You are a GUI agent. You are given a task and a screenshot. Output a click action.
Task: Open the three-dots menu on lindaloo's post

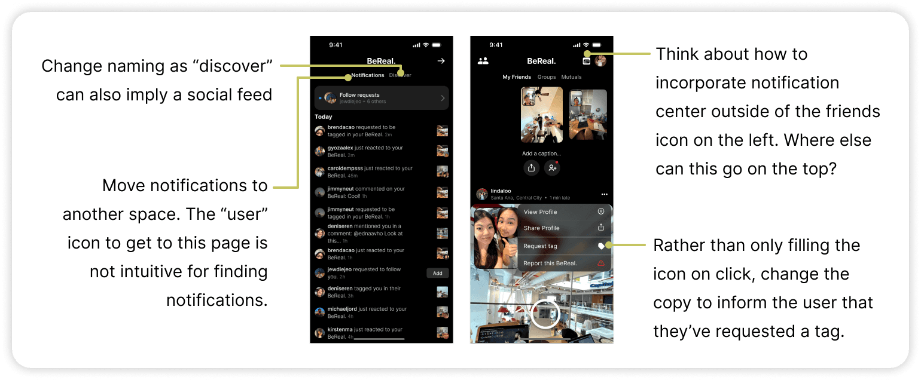(605, 194)
